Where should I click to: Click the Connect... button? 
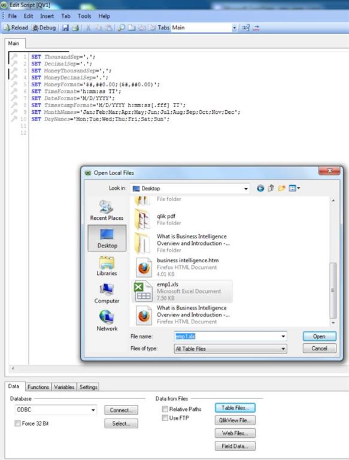121,410
